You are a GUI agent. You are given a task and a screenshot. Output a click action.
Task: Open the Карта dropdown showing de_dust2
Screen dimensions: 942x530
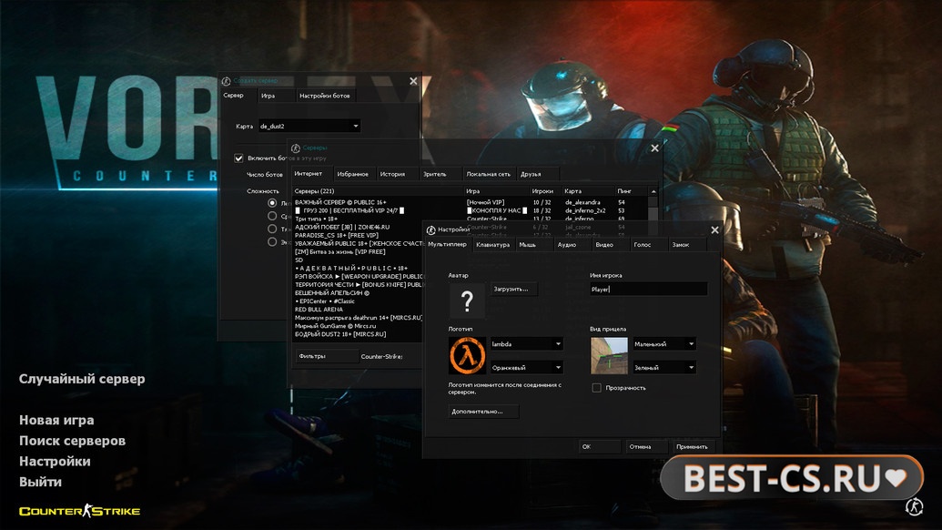click(309, 127)
